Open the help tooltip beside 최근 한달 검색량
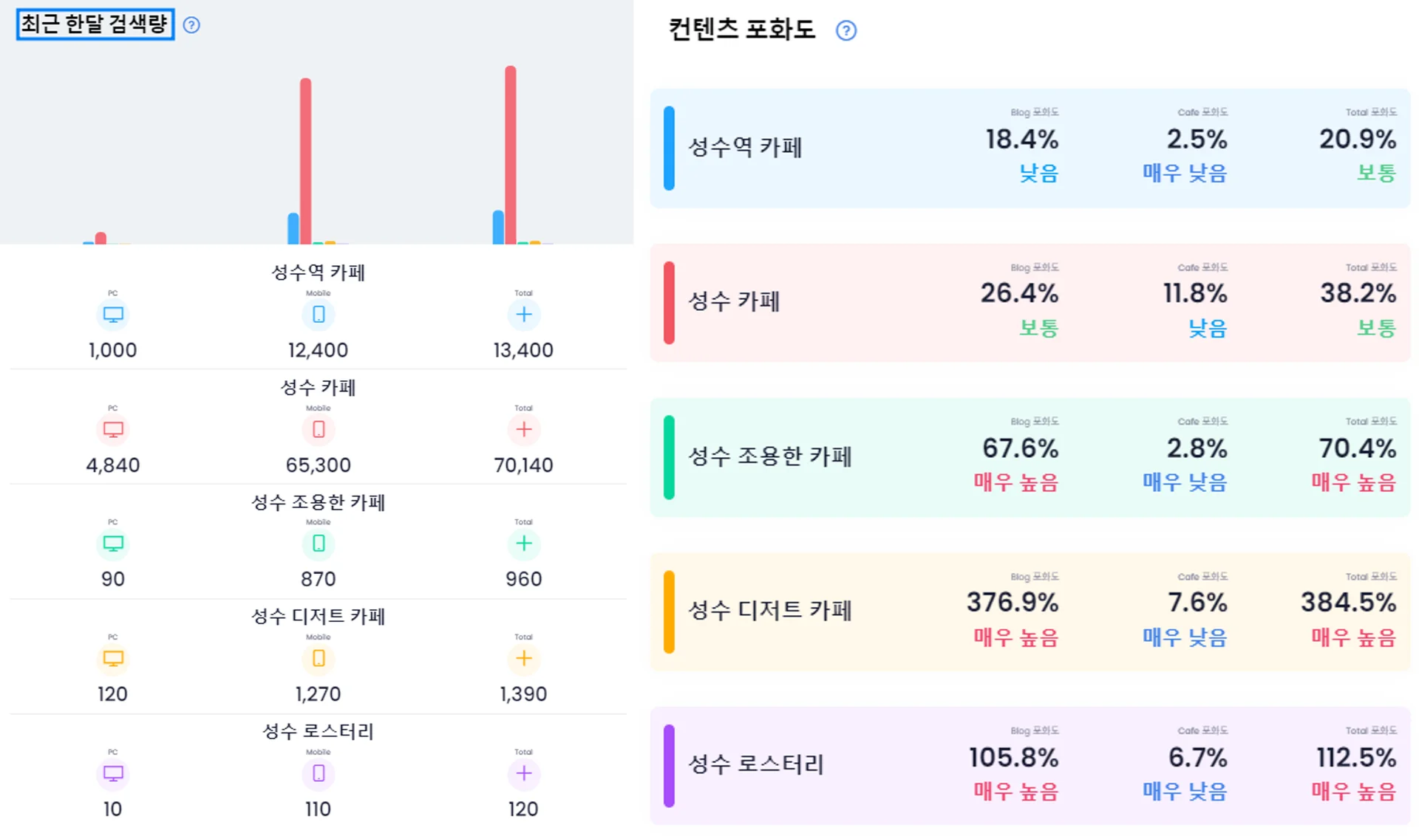1419x836 pixels. tap(191, 24)
